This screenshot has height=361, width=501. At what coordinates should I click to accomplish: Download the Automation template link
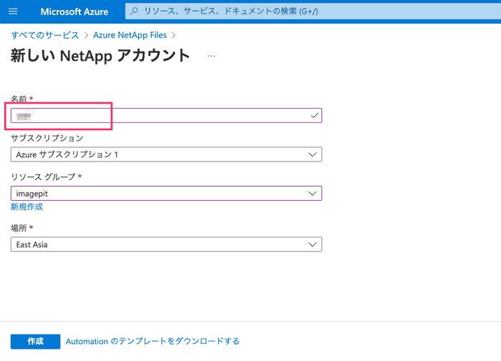(152, 341)
